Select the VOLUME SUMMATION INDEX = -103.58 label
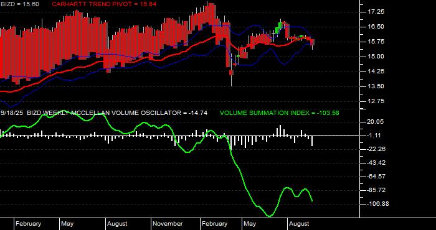The width and height of the screenshot is (436, 230). (x=280, y=113)
